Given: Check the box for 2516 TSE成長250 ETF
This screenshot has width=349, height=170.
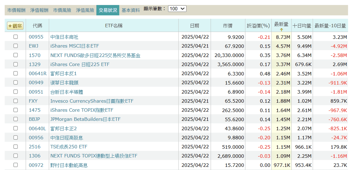Looking at the screenshot, I should (x=15, y=147).
